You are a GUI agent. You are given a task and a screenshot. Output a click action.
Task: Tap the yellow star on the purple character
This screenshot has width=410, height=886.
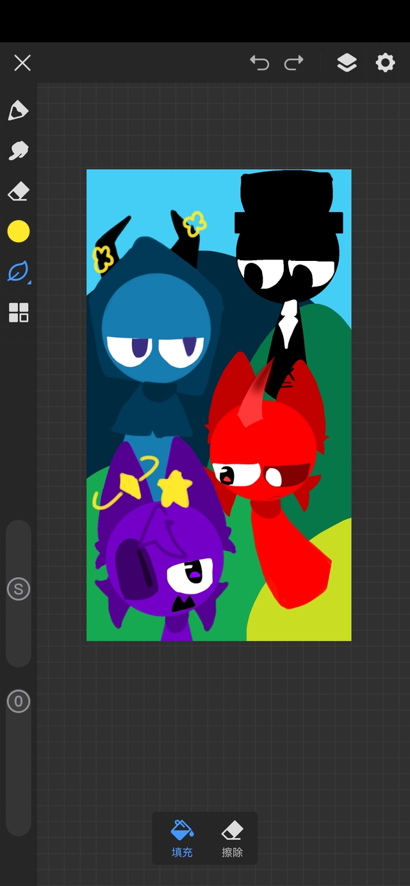(176, 487)
